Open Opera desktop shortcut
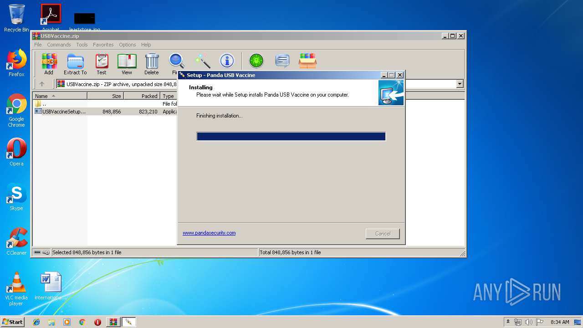 16,152
